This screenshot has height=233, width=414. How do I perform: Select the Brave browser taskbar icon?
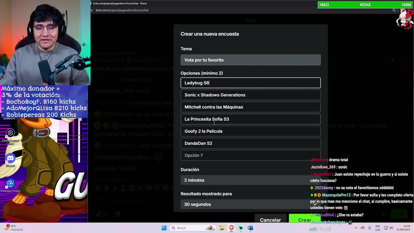coord(231,228)
